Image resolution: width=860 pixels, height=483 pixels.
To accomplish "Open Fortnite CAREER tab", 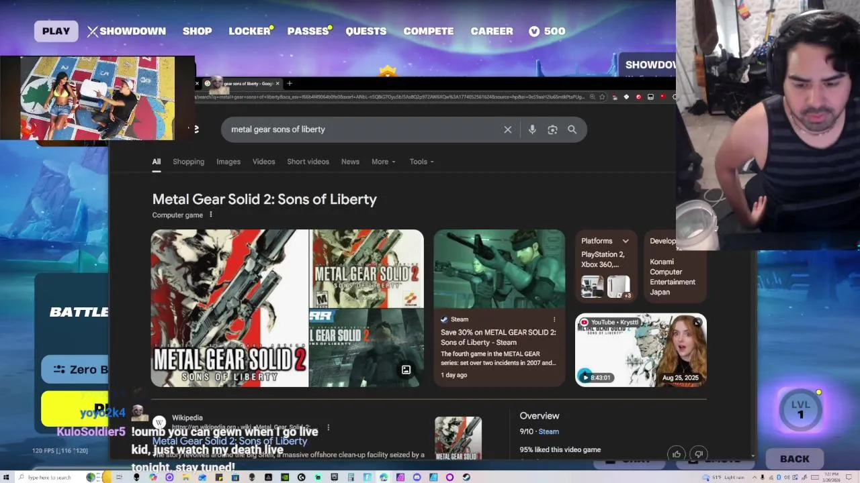I will tap(491, 31).
